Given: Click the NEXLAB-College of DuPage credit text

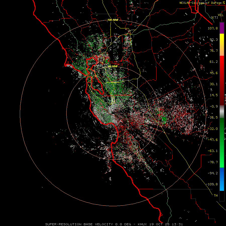Looking at the screenshot, I should pos(202,3).
